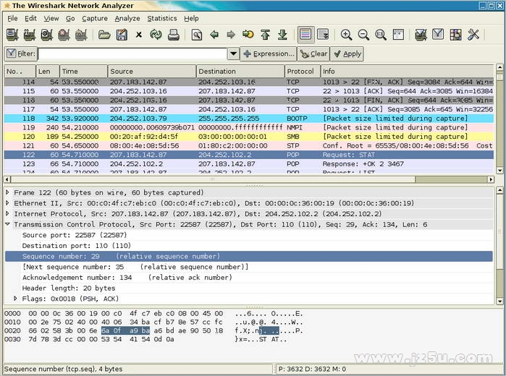Go back in packet history arrow

pos(214,35)
